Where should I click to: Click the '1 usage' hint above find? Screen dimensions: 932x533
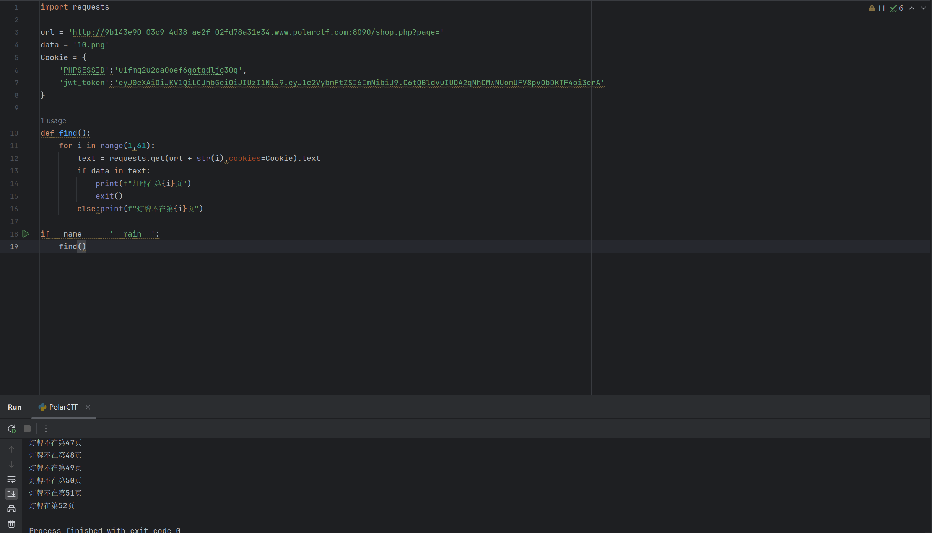click(54, 121)
